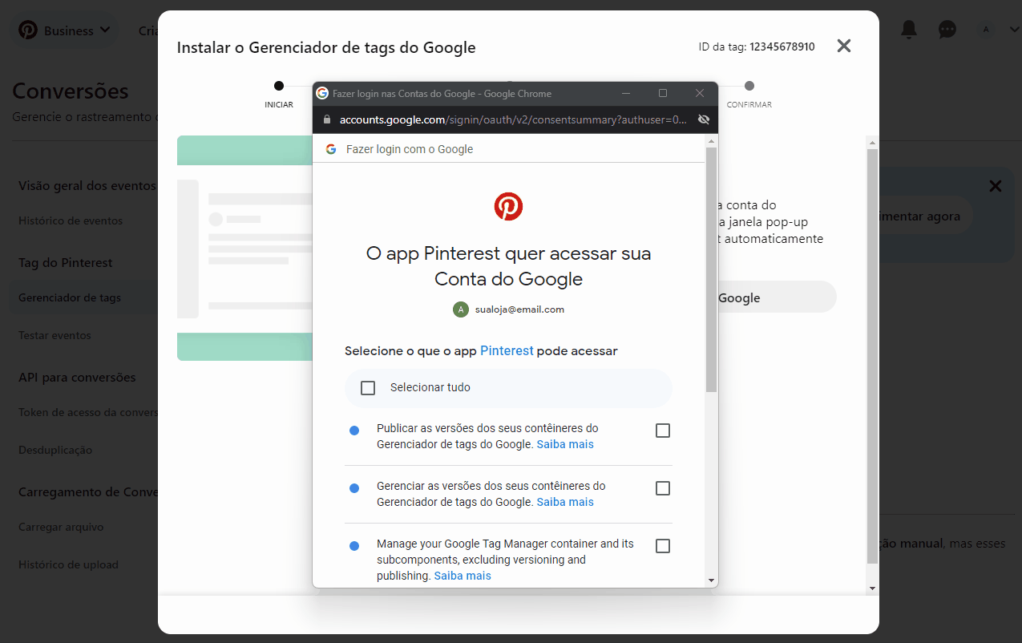Close the Instalar Gerenciador de tags dialog
This screenshot has height=643, width=1022.
pos(843,46)
